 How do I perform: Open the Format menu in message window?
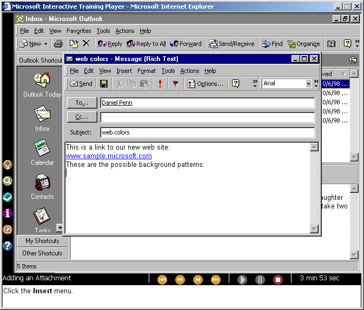(147, 71)
